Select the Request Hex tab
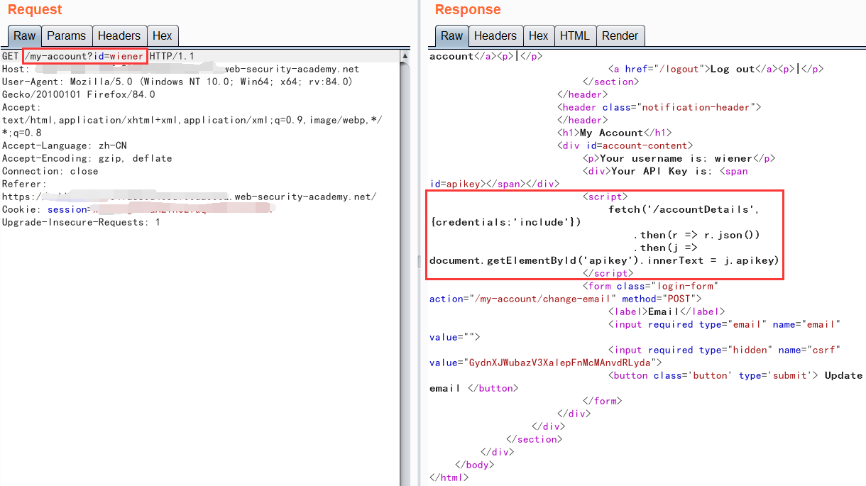 tap(162, 36)
